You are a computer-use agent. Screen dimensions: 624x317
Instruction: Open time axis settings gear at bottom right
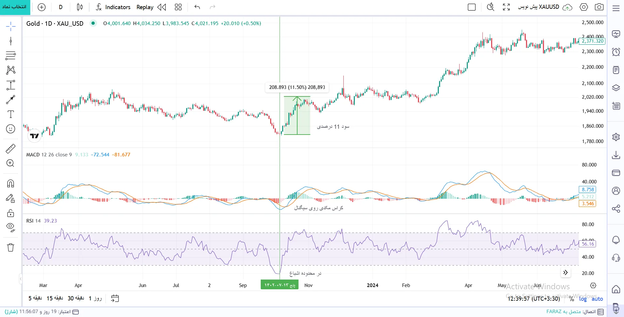[593, 285]
